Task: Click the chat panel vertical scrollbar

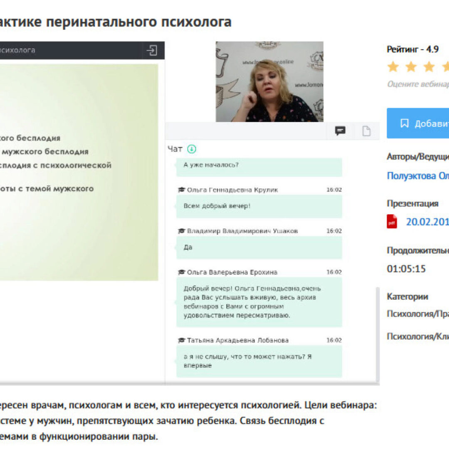Action: coord(377,333)
